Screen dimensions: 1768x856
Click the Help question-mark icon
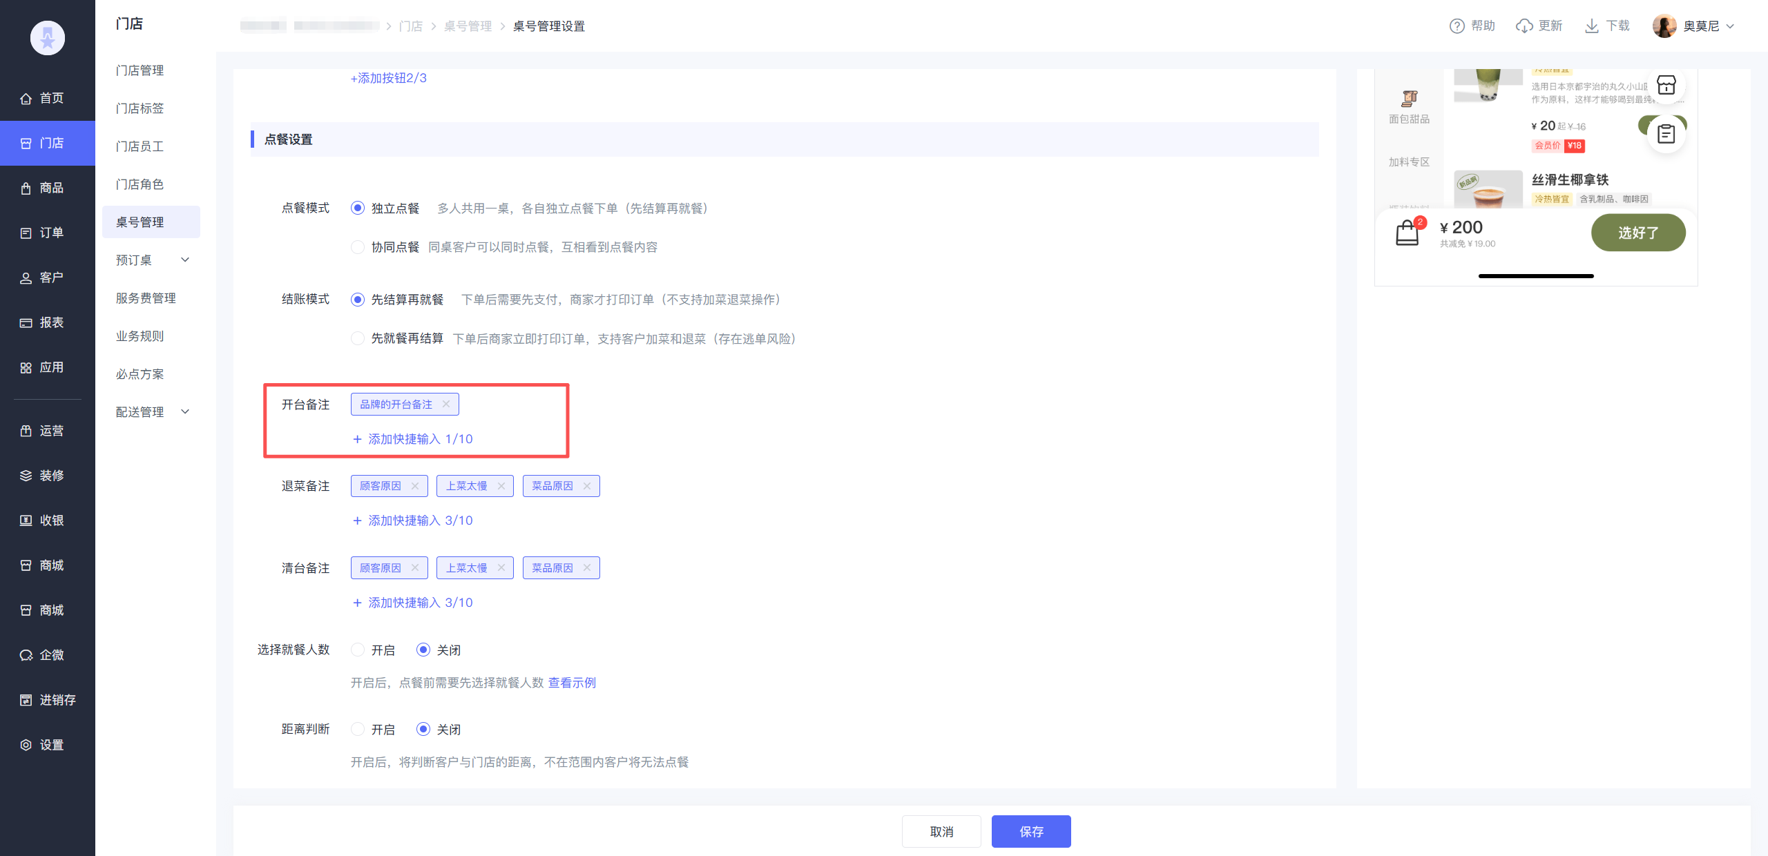pyautogui.click(x=1457, y=26)
